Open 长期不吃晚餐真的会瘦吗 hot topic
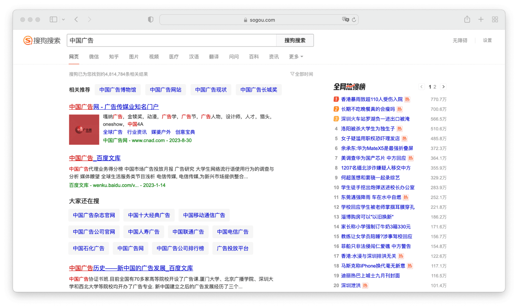 [x=368, y=109]
